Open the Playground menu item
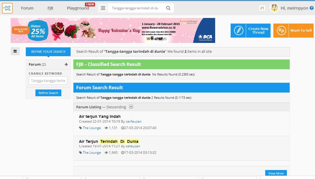315x179 pixels. [78, 8]
